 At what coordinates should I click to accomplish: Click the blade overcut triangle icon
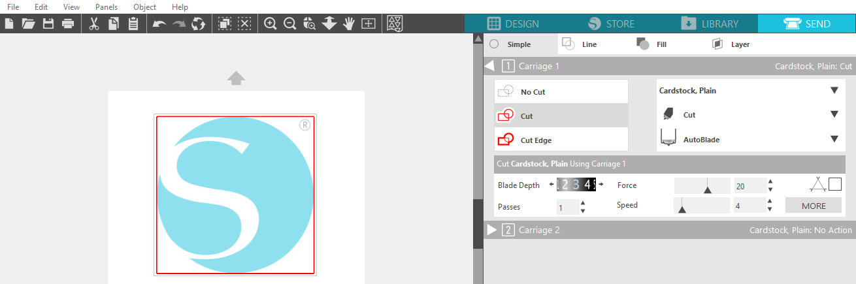coord(817,185)
